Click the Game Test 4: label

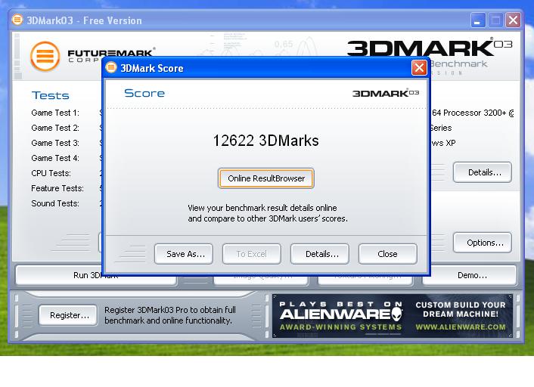pyautogui.click(x=55, y=158)
